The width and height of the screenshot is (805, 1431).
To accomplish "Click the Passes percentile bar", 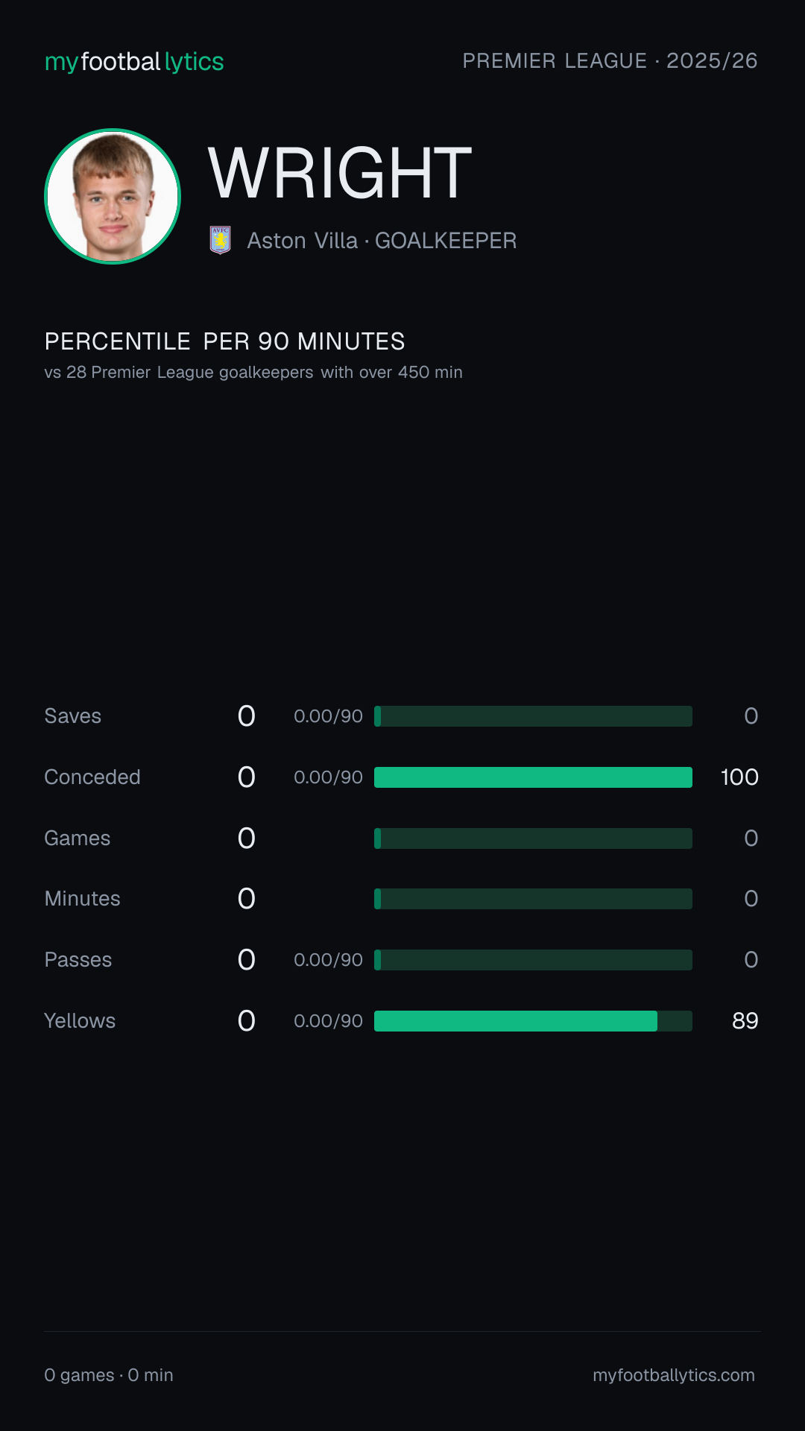I will [533, 960].
